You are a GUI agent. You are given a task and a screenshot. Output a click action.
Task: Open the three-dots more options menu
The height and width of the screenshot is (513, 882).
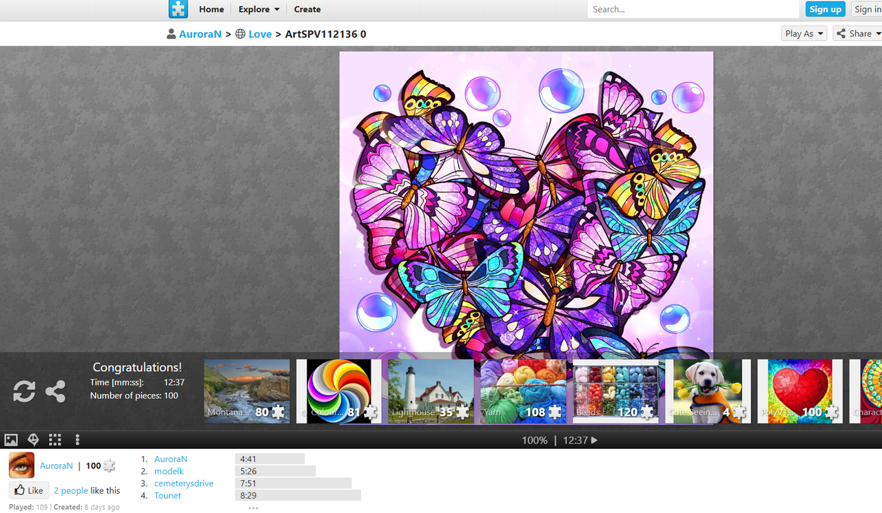point(77,439)
